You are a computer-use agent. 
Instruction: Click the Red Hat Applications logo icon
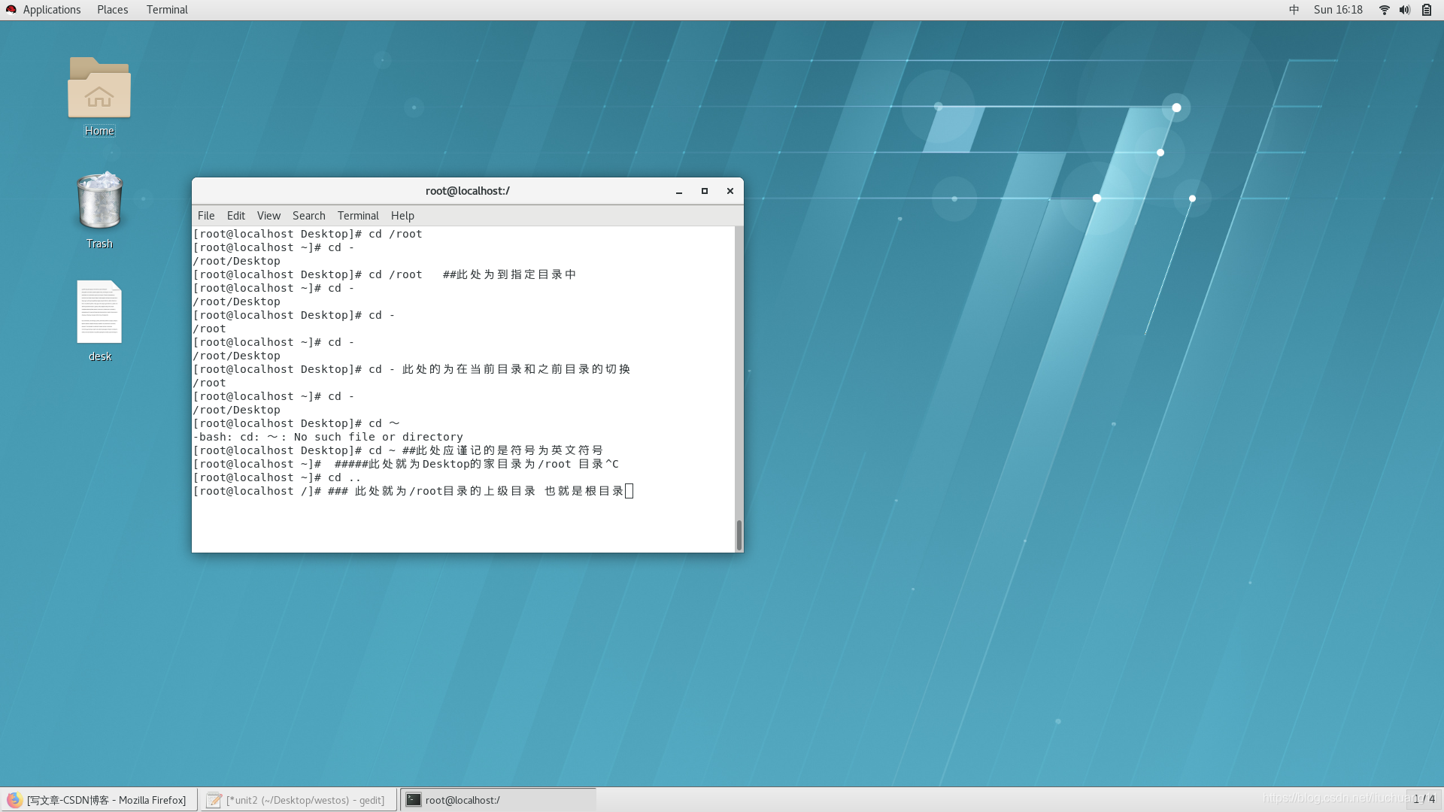(x=11, y=10)
